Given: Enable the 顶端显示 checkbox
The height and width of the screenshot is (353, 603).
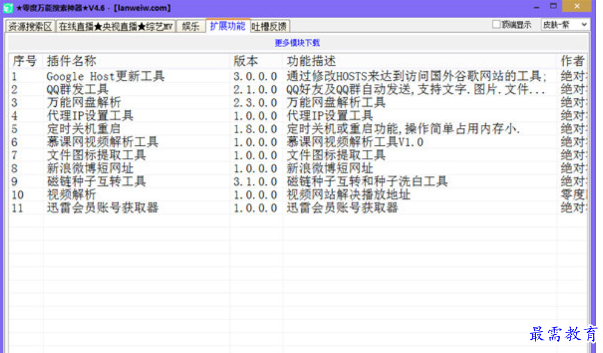Looking at the screenshot, I should pyautogui.click(x=497, y=25).
